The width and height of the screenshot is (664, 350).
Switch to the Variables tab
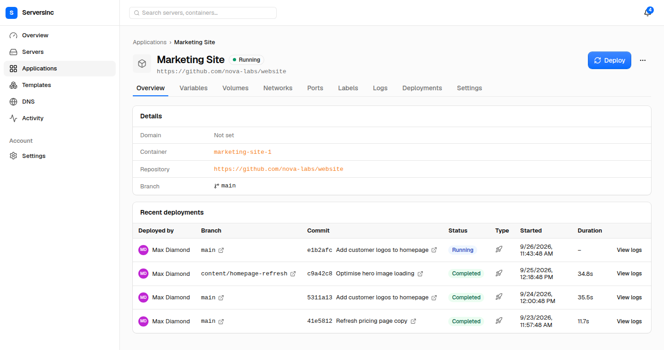[194, 88]
